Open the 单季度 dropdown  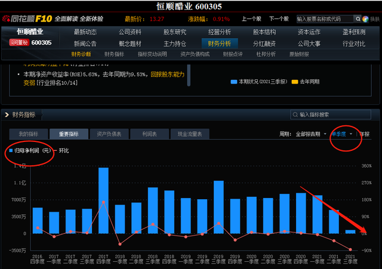tap(341, 134)
